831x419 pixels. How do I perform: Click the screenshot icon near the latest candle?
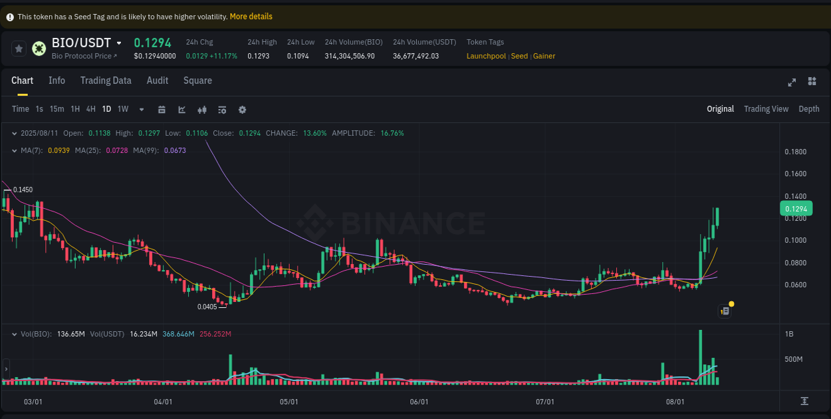pyautogui.click(x=725, y=311)
